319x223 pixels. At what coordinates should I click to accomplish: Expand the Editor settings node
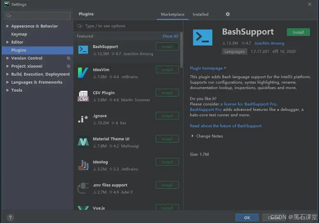coord(7,42)
